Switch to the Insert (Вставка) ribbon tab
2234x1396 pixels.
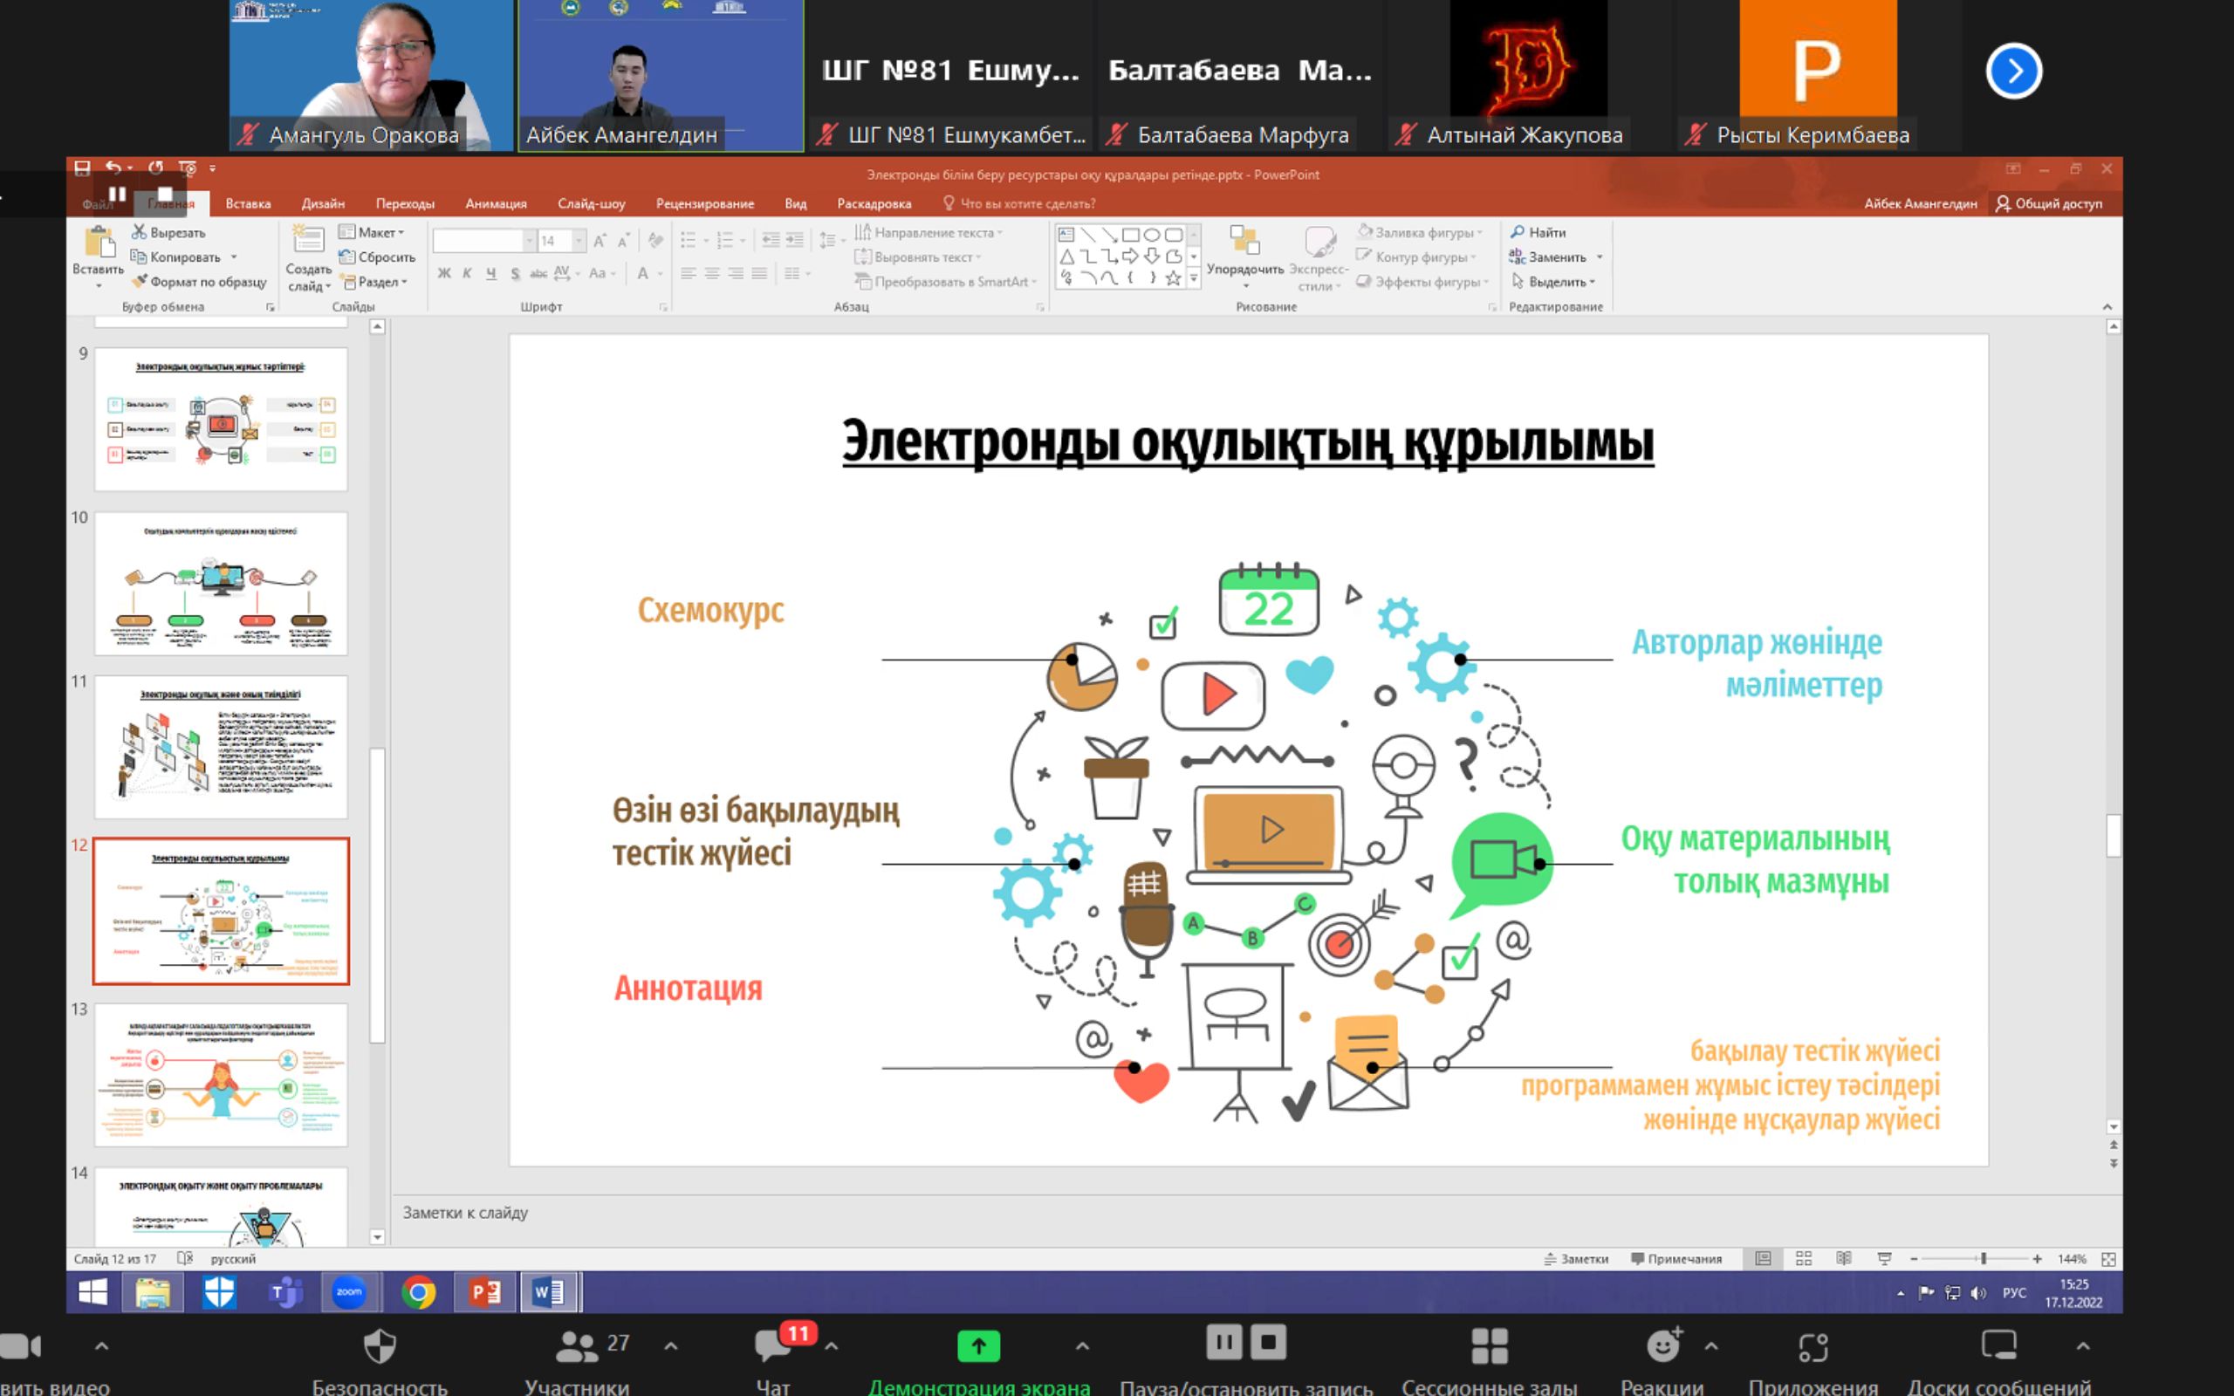[249, 203]
